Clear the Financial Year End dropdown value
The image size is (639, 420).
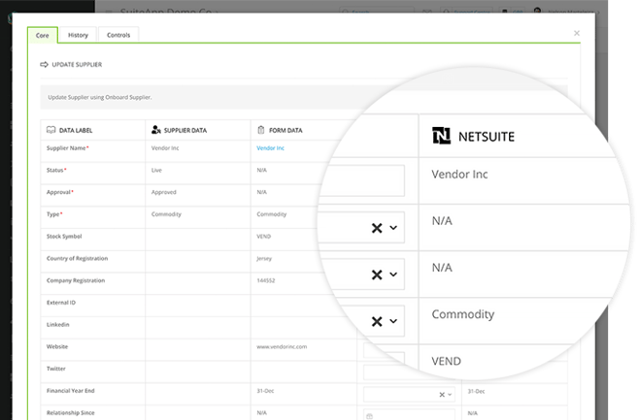[442, 395]
